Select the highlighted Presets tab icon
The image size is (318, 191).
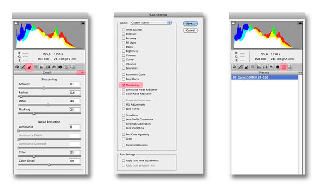point(284,67)
